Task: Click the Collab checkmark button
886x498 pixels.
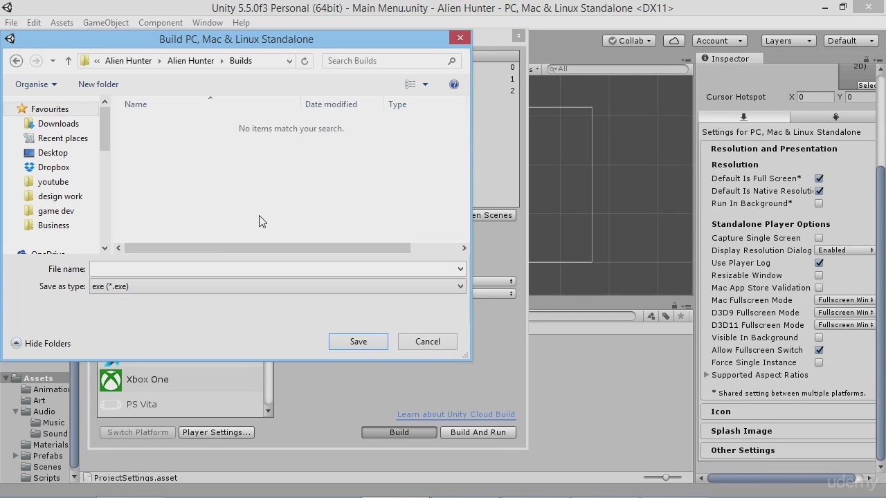Action: 630,41
